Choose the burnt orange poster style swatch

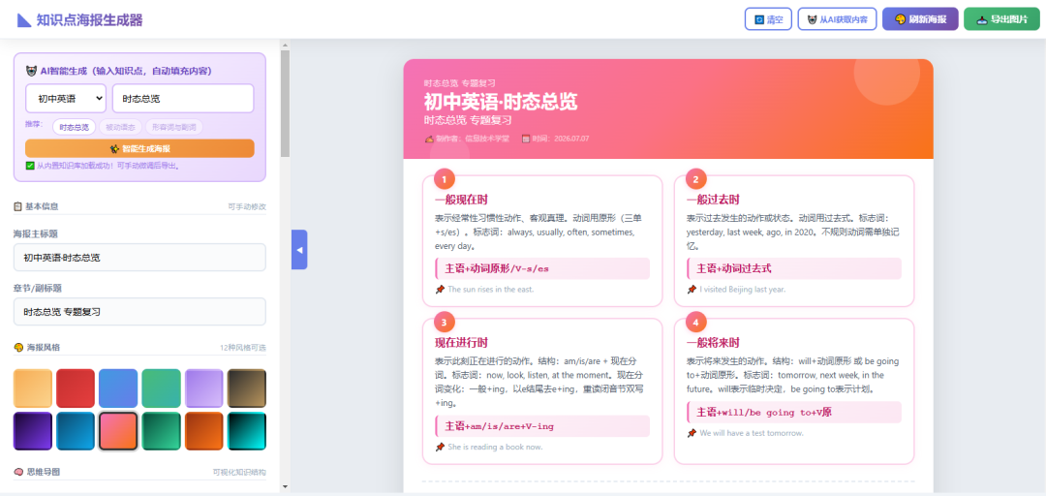204,431
